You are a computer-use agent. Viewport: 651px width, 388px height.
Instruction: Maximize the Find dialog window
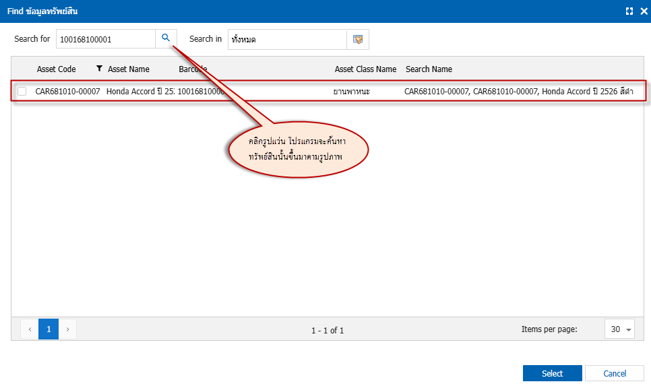(x=629, y=11)
